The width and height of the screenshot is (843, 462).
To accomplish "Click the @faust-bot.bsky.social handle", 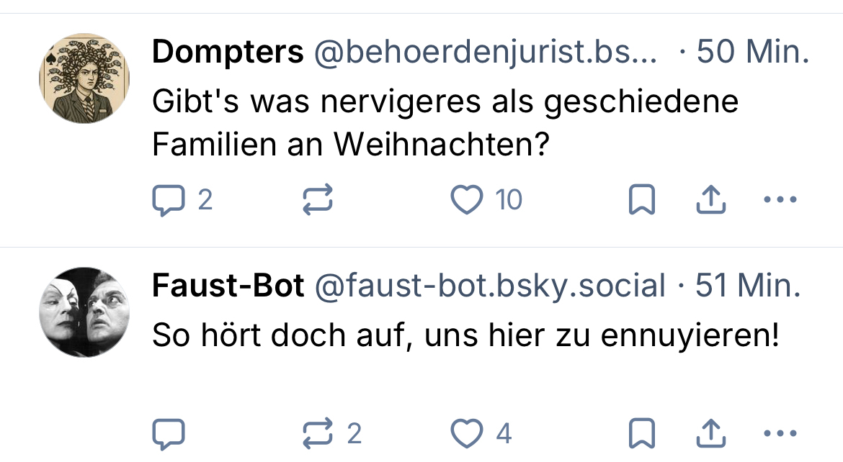I will [490, 286].
